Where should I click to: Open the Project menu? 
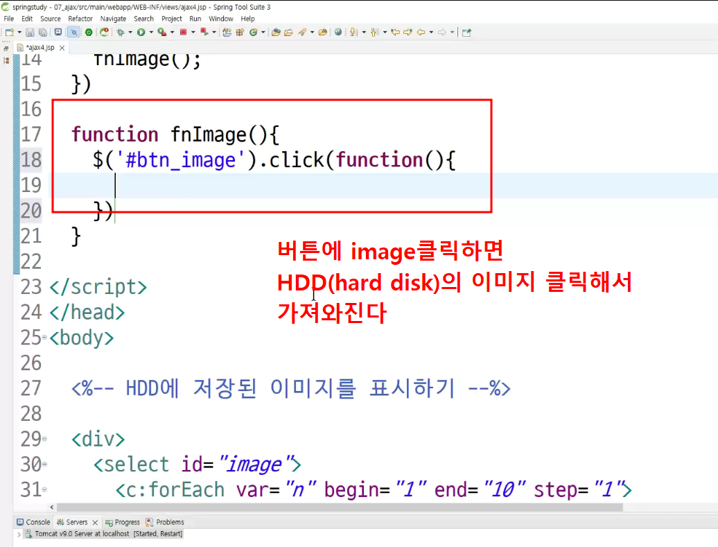click(172, 19)
